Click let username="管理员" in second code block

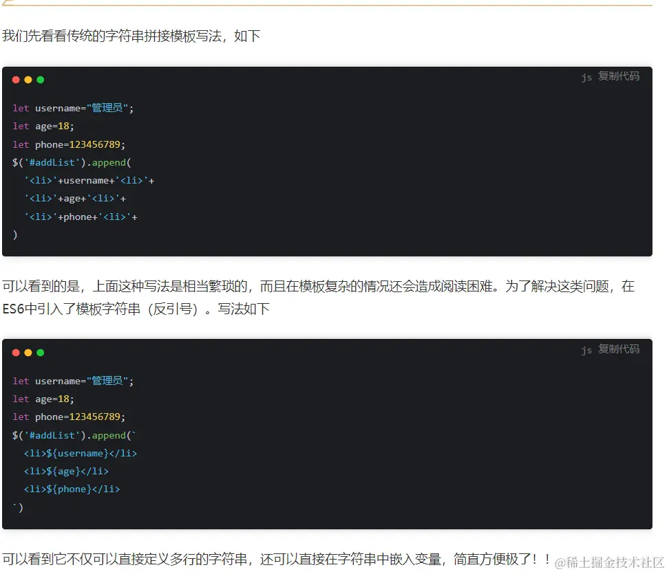(x=73, y=381)
